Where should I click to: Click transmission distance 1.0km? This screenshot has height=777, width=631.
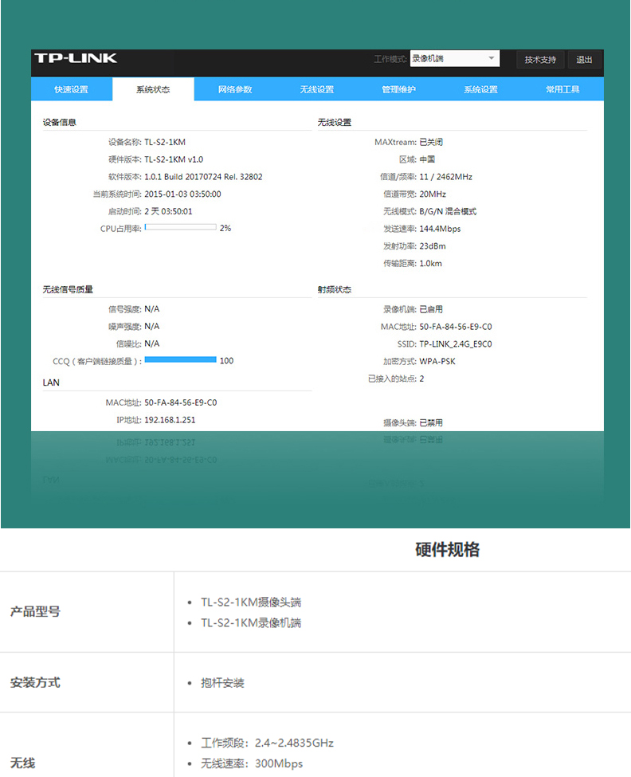[x=430, y=264]
